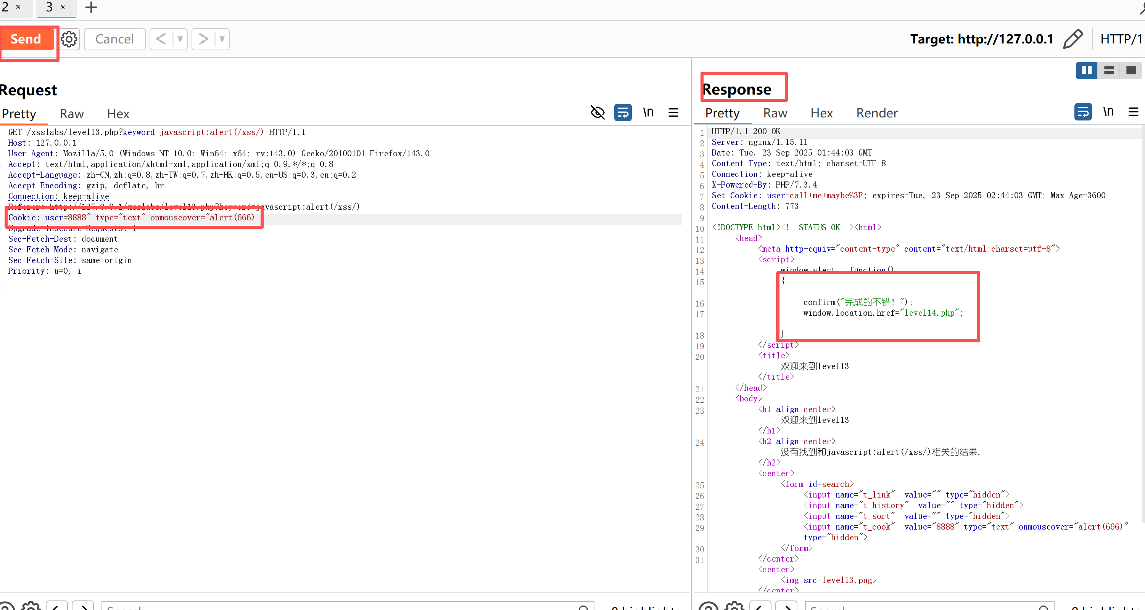
Task: Close Repeater tab 3
Action: [x=63, y=7]
